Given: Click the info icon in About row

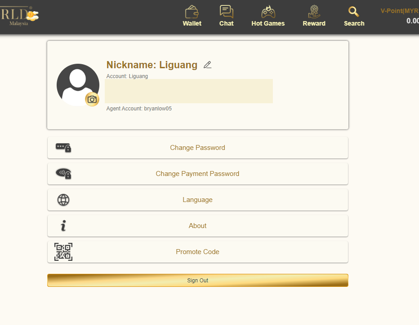Looking at the screenshot, I should pyautogui.click(x=63, y=226).
